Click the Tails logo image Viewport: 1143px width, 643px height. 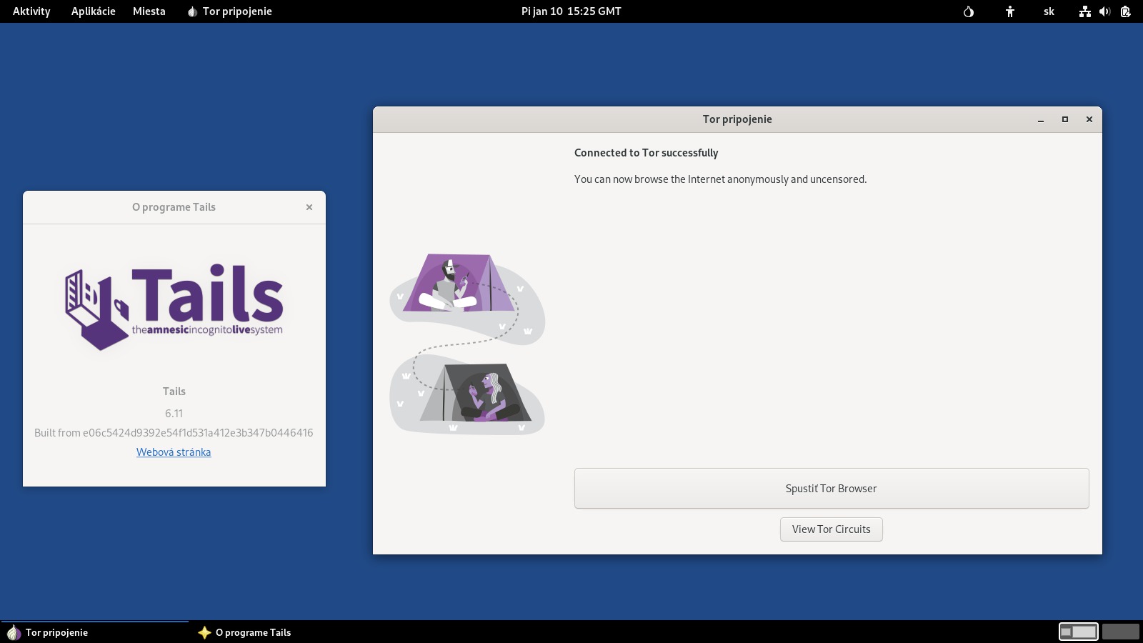click(x=174, y=307)
